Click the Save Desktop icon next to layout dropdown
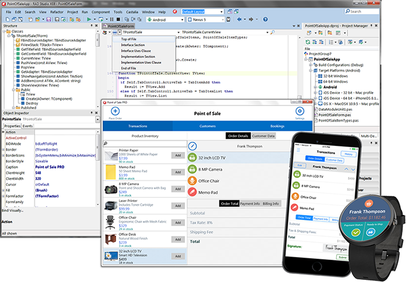406x282 pixels. point(230,12)
